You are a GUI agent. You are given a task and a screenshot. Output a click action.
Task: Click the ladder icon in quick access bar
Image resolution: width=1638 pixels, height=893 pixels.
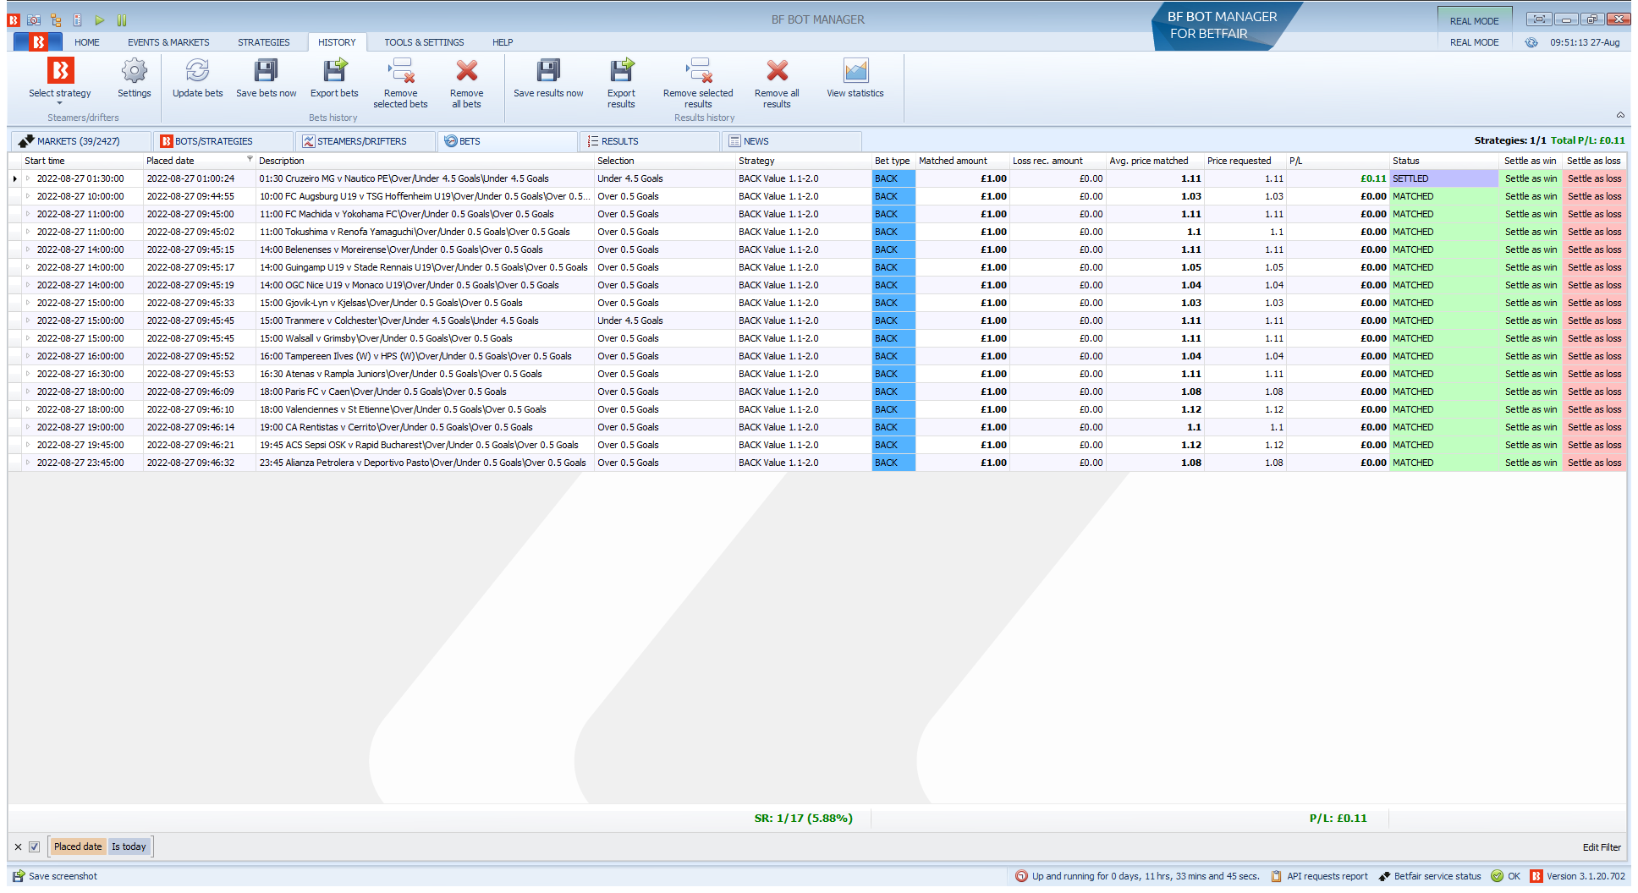(78, 20)
